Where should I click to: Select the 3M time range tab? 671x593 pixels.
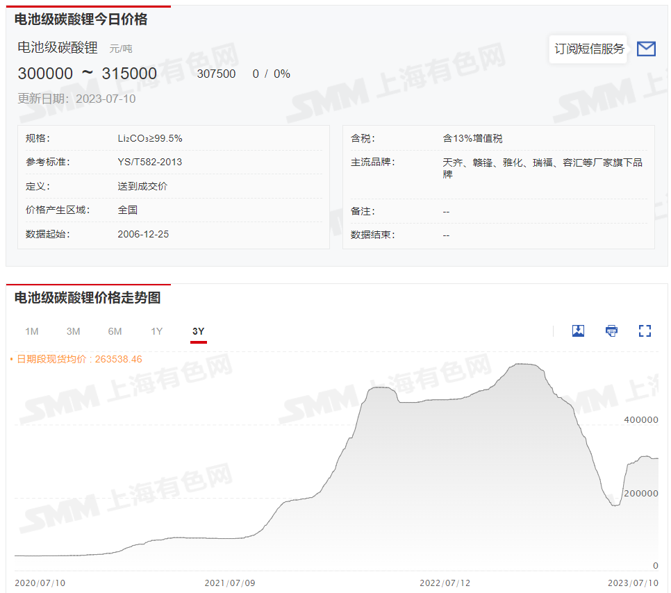coord(73,332)
